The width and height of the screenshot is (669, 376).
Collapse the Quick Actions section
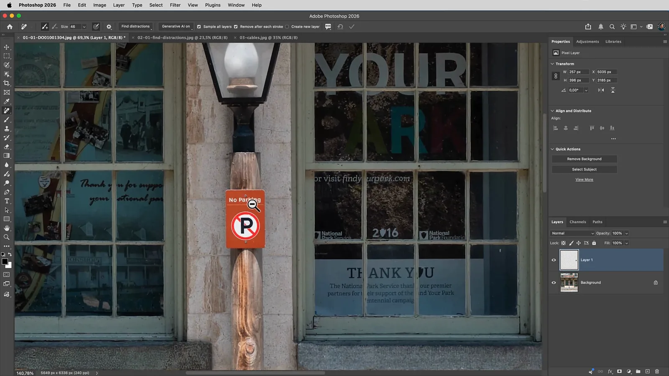(552, 149)
